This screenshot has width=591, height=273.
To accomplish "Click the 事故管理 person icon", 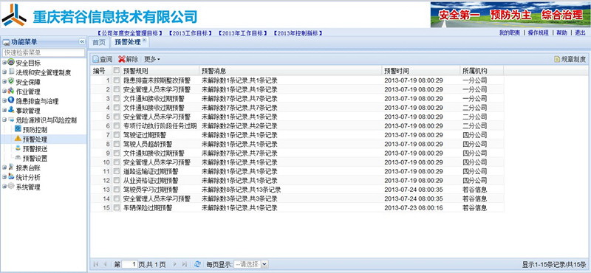I will coord(11,111).
